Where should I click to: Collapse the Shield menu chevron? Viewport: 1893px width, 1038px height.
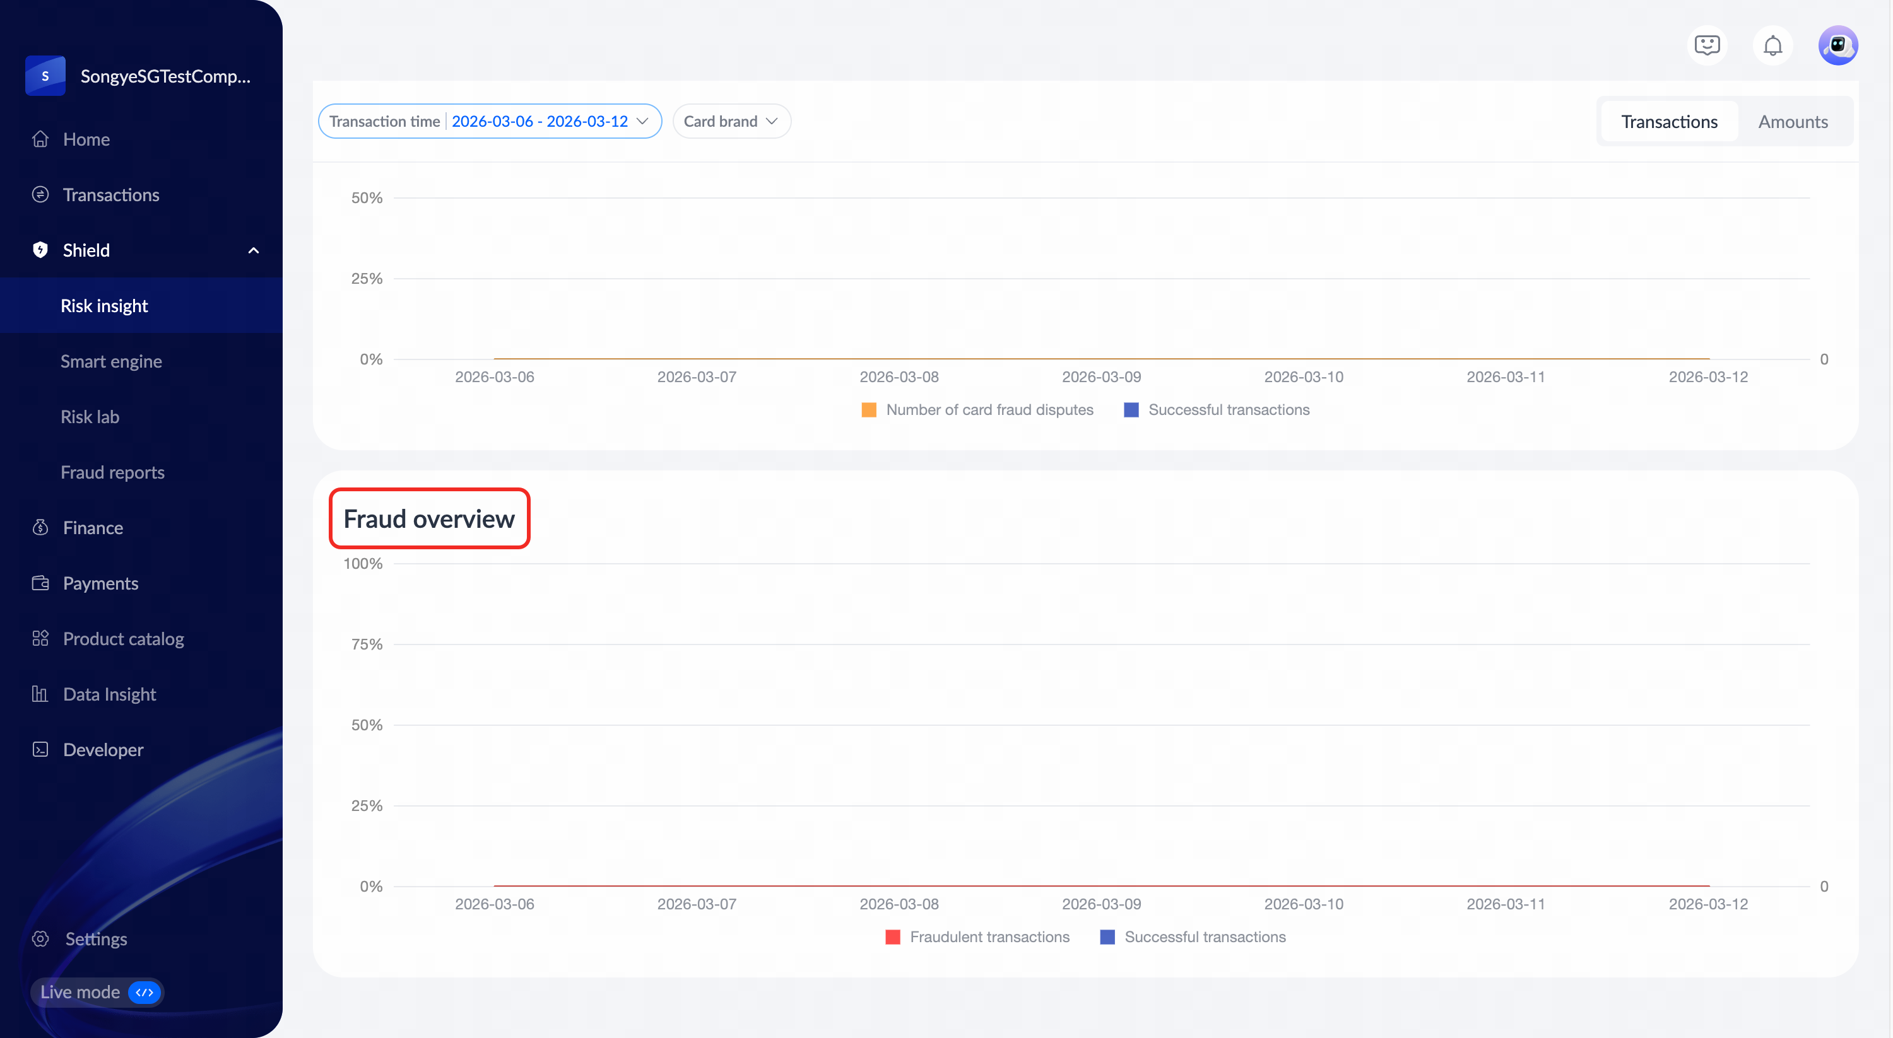[254, 250]
